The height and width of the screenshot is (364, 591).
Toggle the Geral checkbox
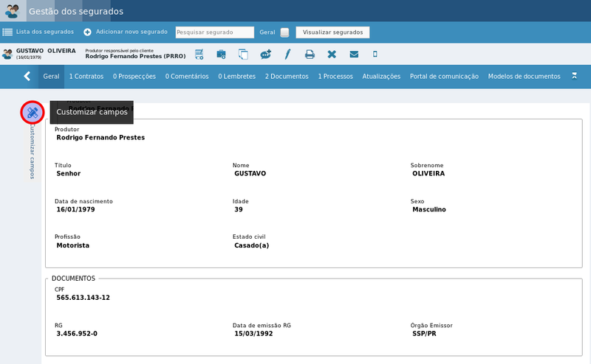(x=284, y=32)
